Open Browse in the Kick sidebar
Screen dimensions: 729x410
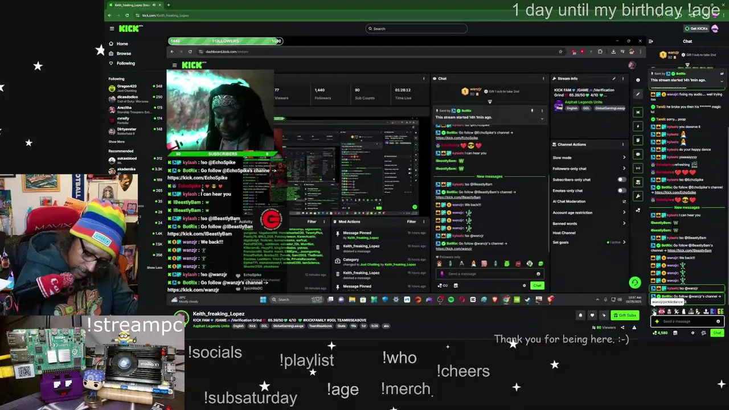(120, 54)
